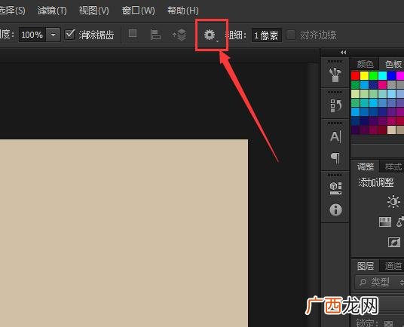Screen dimensions: 404x327
Task: Open the Character panel icon
Action: 335,136
